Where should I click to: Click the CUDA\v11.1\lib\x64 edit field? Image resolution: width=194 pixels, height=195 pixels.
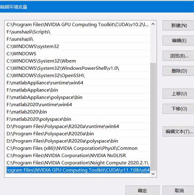coord(78,170)
